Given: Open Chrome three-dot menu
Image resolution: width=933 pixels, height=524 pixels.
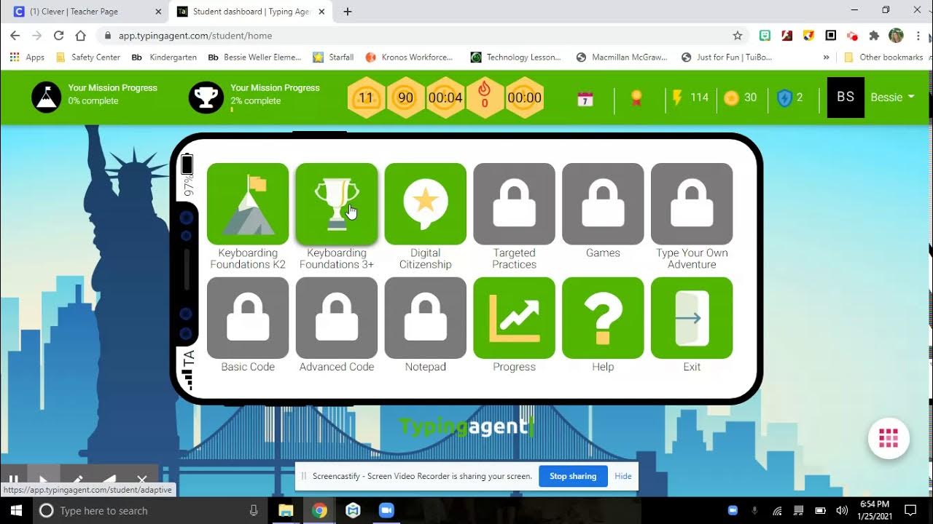Looking at the screenshot, I should (x=918, y=35).
